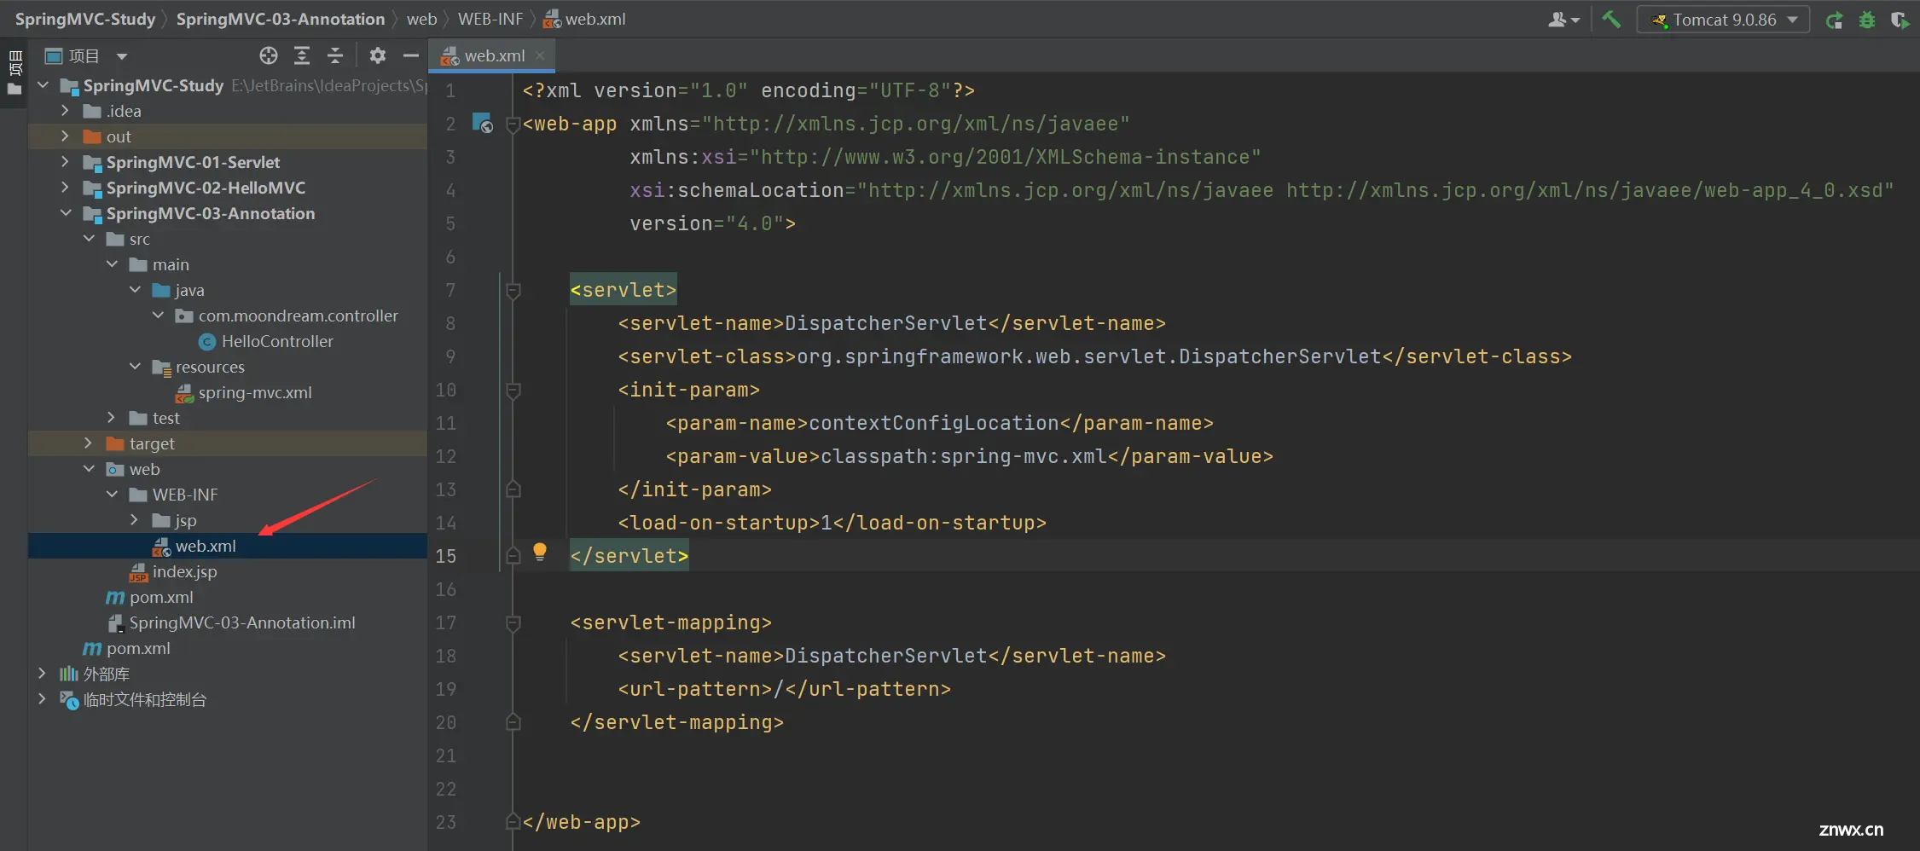Collapse the SpringMVC-Study root node
The image size is (1920, 851).
pyautogui.click(x=43, y=85)
